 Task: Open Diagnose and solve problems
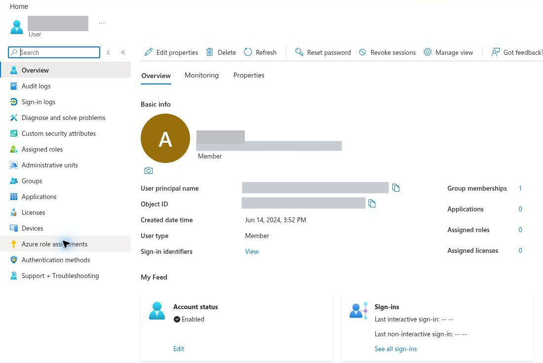point(66,118)
